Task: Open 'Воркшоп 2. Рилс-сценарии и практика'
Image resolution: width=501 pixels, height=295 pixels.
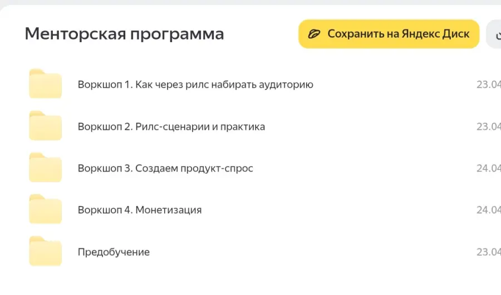Action: pyautogui.click(x=171, y=127)
